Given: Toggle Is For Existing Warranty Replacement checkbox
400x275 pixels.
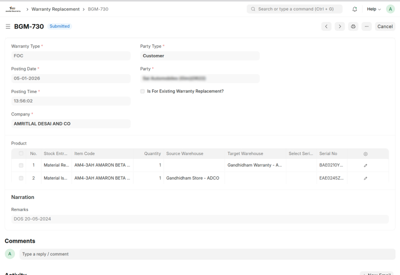Looking at the screenshot, I should coord(142,91).
